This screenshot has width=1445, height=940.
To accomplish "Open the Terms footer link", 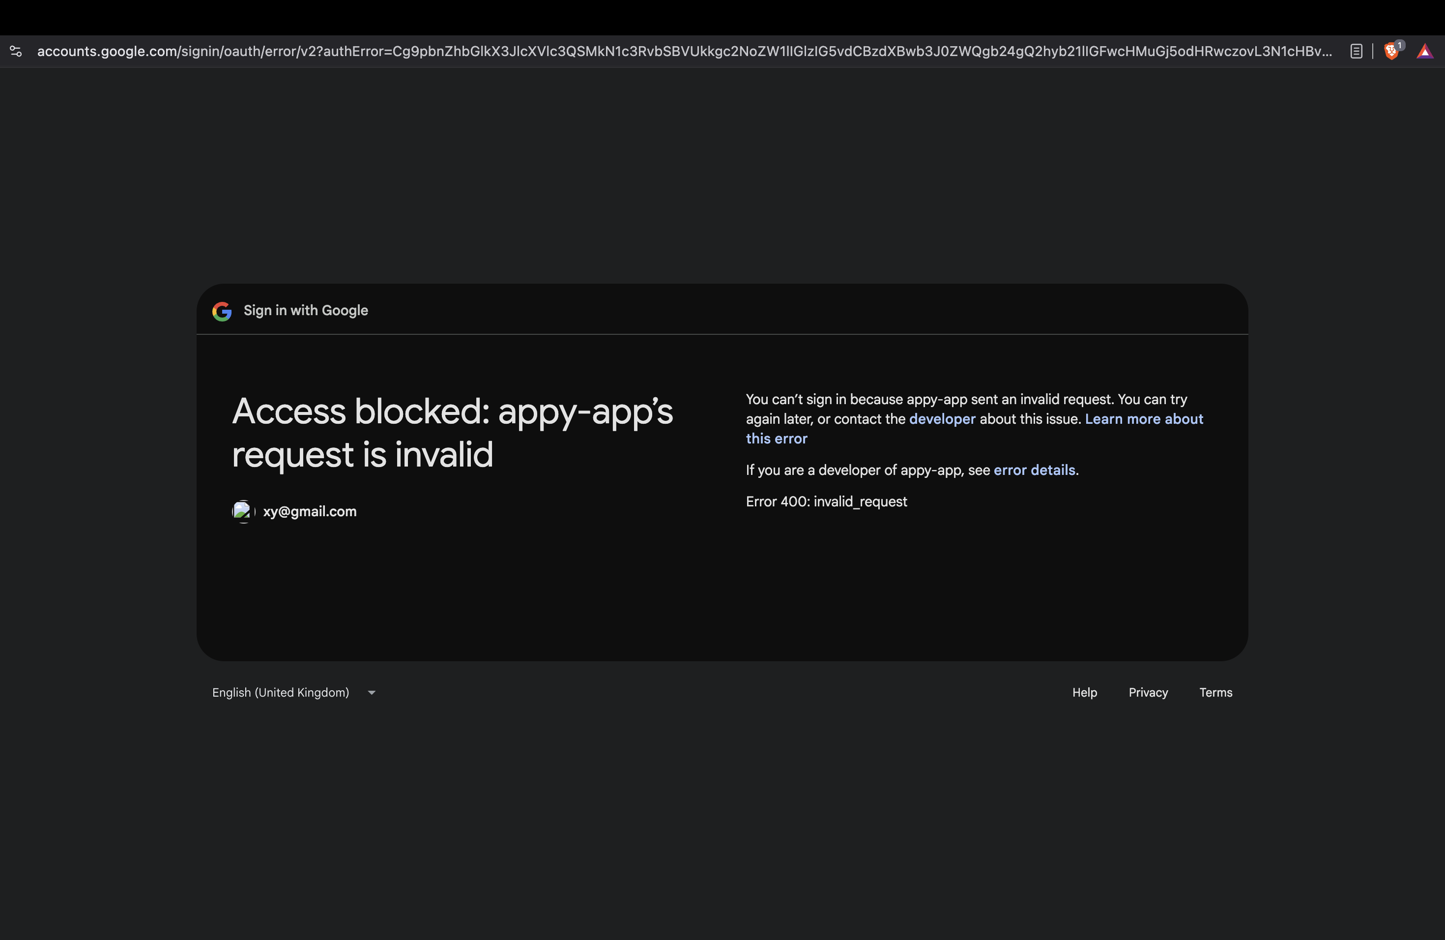I will [x=1215, y=693].
